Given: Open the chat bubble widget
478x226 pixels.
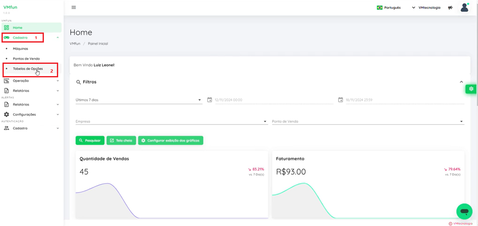Looking at the screenshot, I should pyautogui.click(x=464, y=211).
